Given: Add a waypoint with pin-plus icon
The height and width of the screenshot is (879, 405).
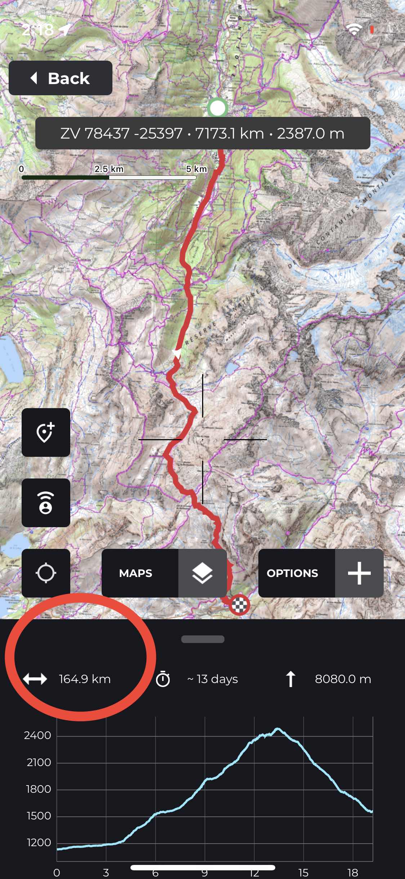Looking at the screenshot, I should (x=46, y=432).
